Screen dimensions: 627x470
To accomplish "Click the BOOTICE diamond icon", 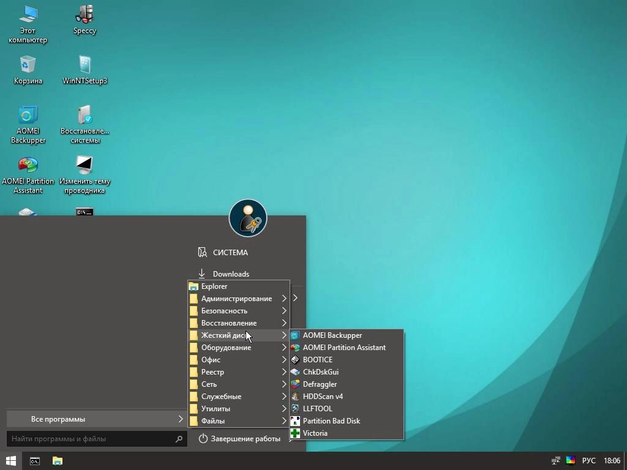I will coord(295,360).
